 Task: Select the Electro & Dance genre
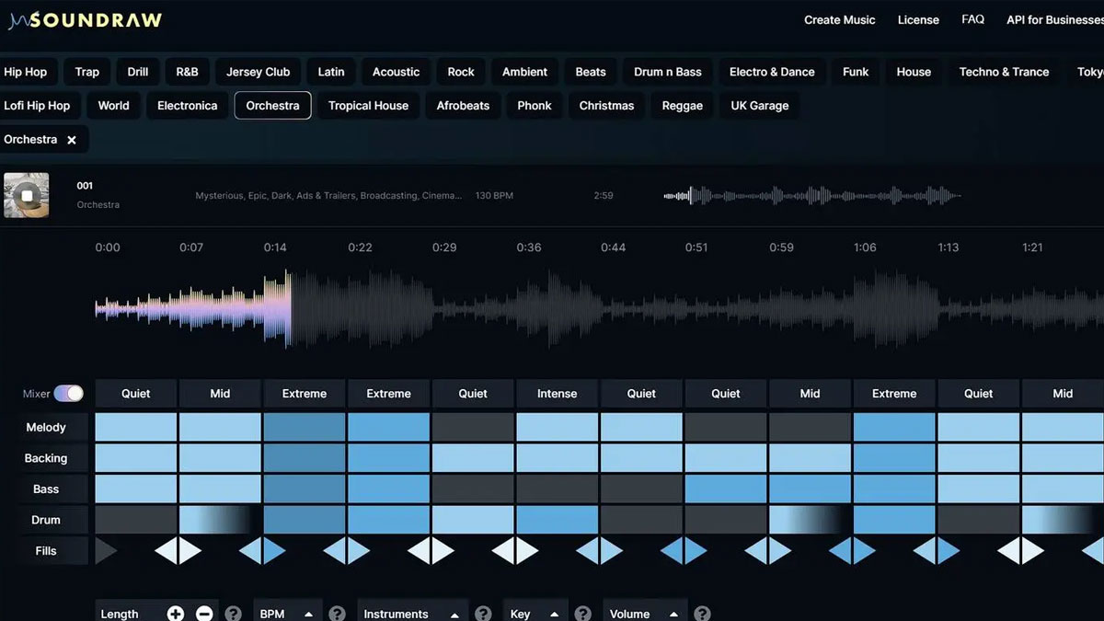(772, 72)
